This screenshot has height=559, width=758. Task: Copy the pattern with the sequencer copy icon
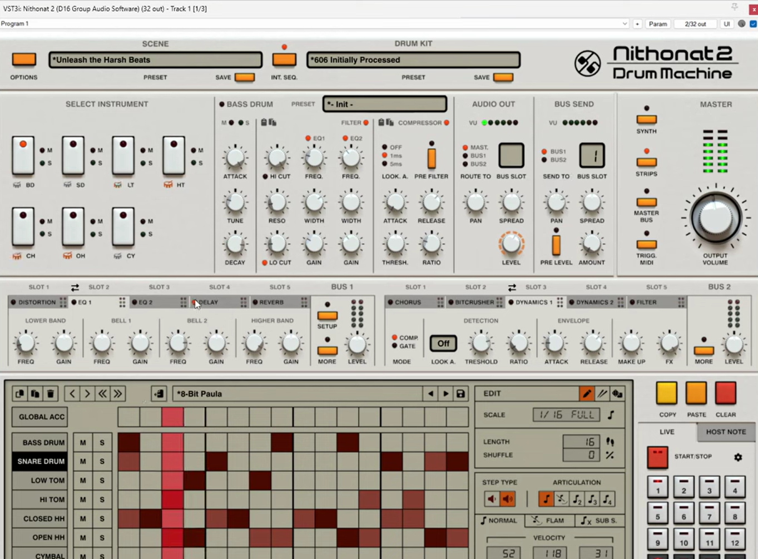19,394
